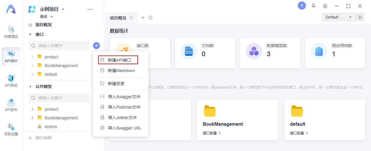Screen dimensions: 371x151
Task: Choose 导入Postman文件 from the menu
Action: click(x=121, y=107)
